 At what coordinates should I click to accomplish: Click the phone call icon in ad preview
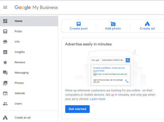(127, 81)
